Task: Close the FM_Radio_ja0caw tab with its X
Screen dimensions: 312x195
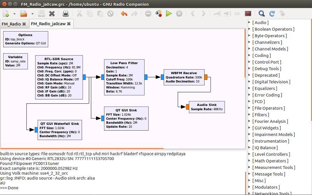Action: (x=69, y=24)
